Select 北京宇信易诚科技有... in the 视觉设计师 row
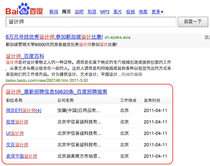 point(79,122)
